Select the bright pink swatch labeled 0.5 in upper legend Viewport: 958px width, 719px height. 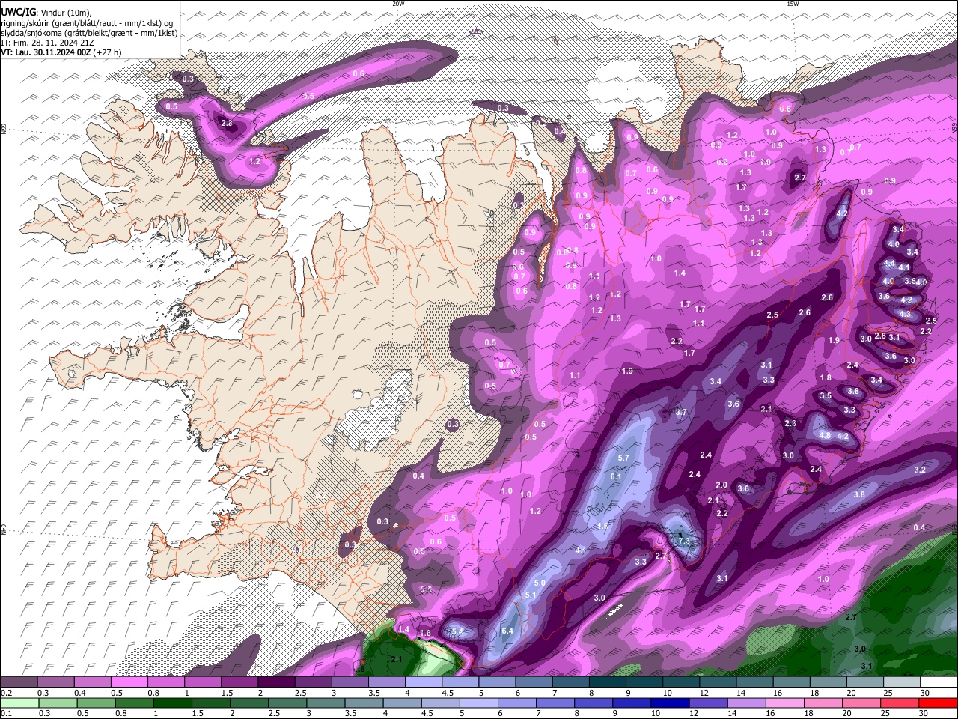(x=129, y=682)
